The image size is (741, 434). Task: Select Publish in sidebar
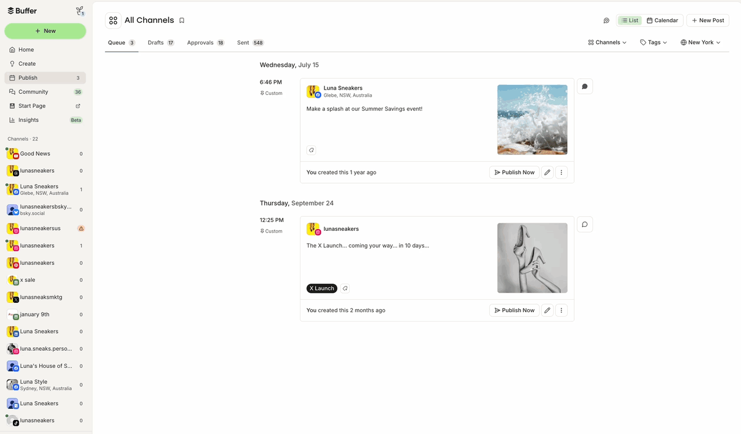point(45,78)
